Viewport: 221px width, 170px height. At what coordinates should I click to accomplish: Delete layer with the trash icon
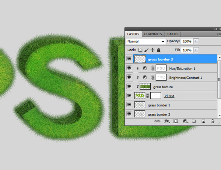click(x=212, y=121)
